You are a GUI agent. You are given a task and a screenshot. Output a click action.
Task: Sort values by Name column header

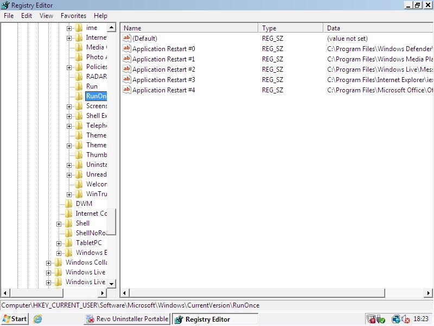(x=189, y=28)
